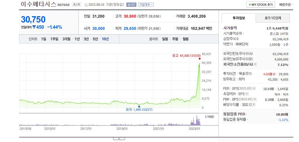Collapse chart with bottom chevron handle

point(119,139)
